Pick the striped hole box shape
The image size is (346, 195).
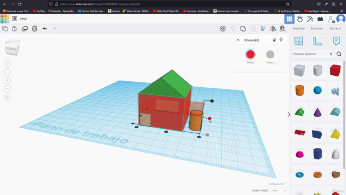(x=300, y=70)
